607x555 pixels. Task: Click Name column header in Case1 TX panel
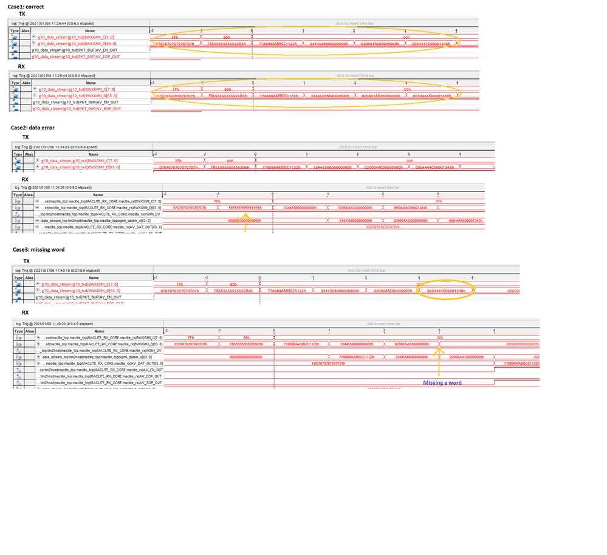point(90,30)
